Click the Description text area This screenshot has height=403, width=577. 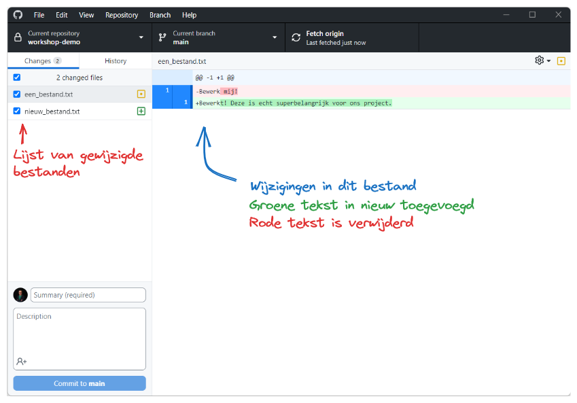pyautogui.click(x=80, y=333)
